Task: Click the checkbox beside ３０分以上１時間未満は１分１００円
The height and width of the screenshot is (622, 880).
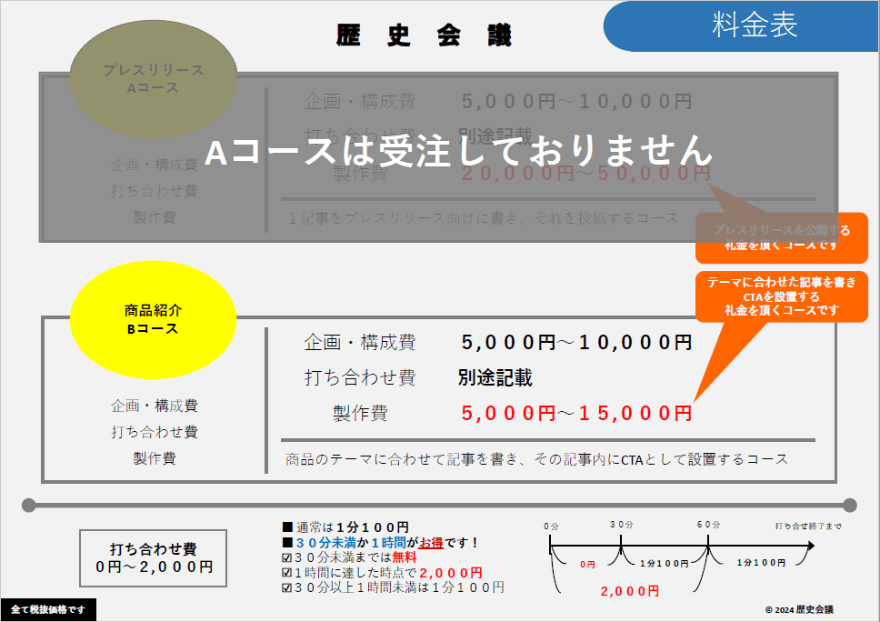Action: (287, 588)
